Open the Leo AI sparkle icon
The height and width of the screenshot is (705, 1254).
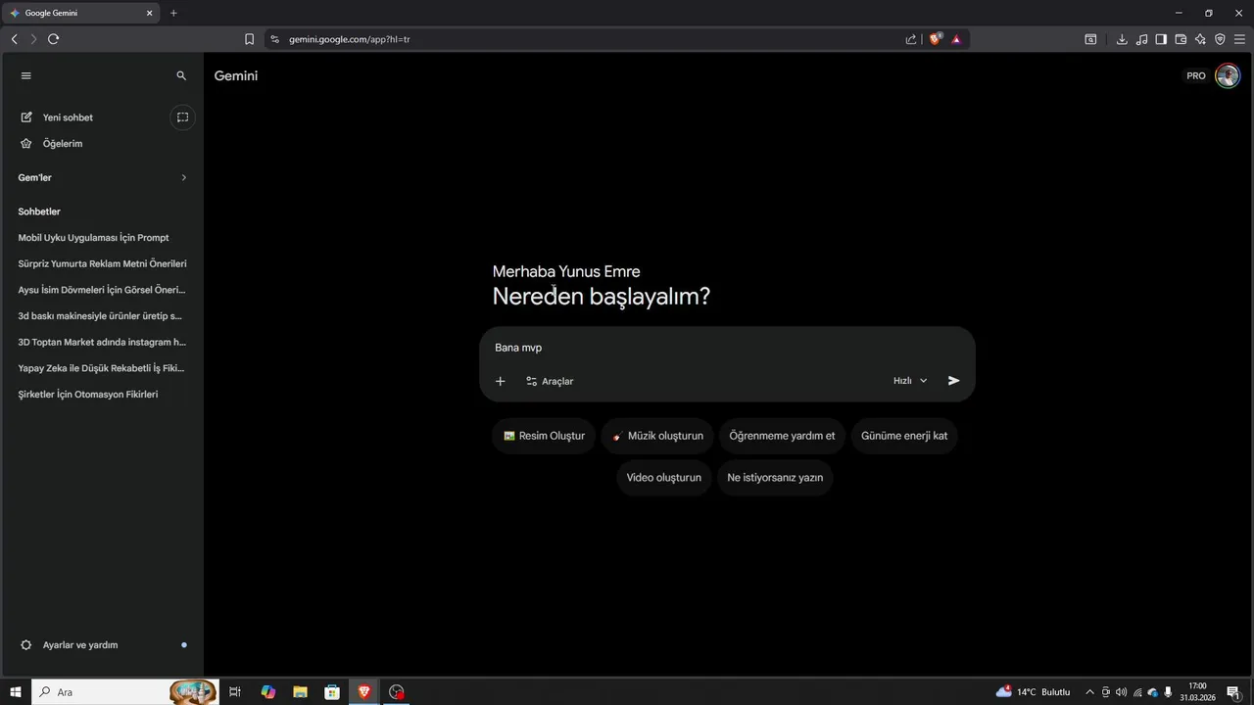pos(1200,39)
